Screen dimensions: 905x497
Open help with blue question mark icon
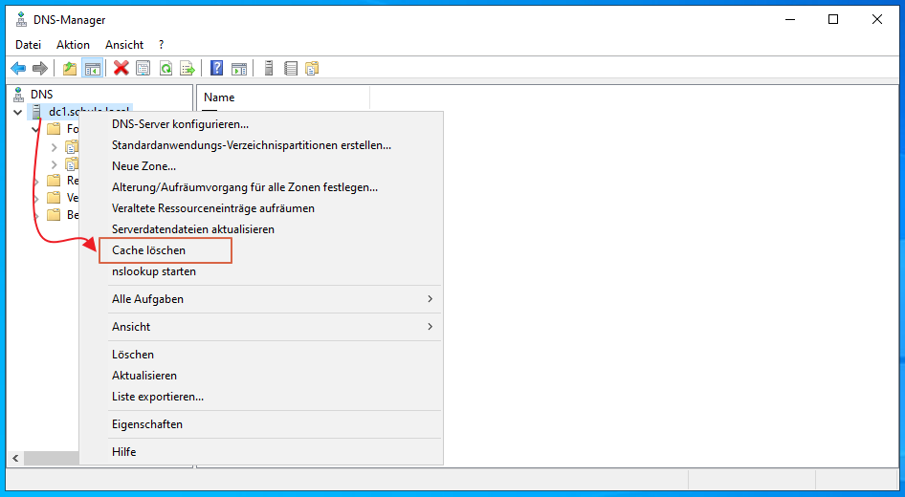pos(216,68)
